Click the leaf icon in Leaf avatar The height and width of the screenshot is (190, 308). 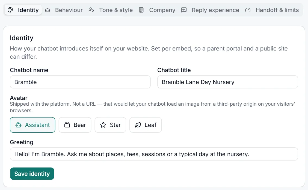[138, 125]
